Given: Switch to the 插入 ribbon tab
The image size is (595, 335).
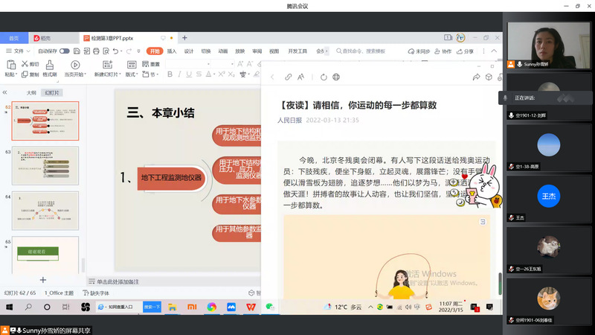Looking at the screenshot, I should 172,51.
